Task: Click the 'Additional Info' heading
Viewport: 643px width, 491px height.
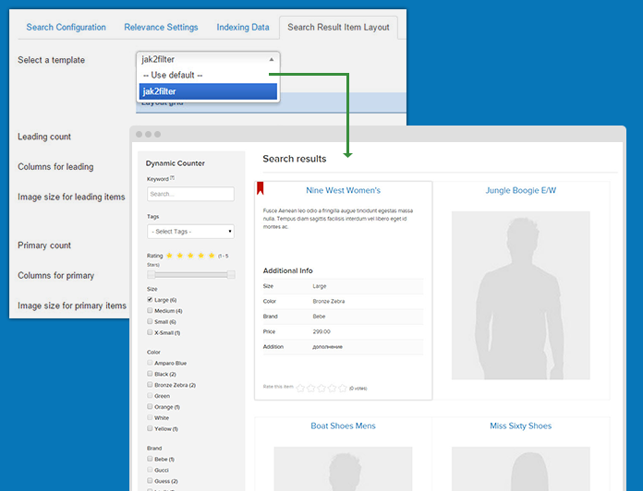Action: click(x=288, y=270)
